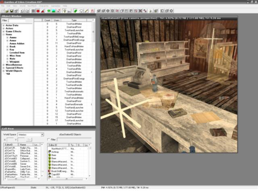Expand the Miscellaneous tree node

(4, 65)
